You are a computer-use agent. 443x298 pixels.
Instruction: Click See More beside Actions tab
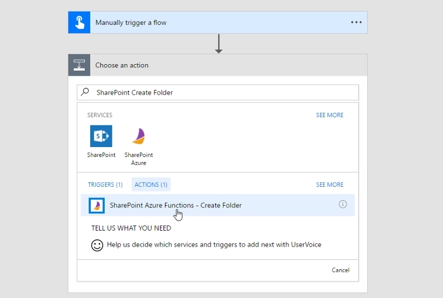tap(329, 185)
